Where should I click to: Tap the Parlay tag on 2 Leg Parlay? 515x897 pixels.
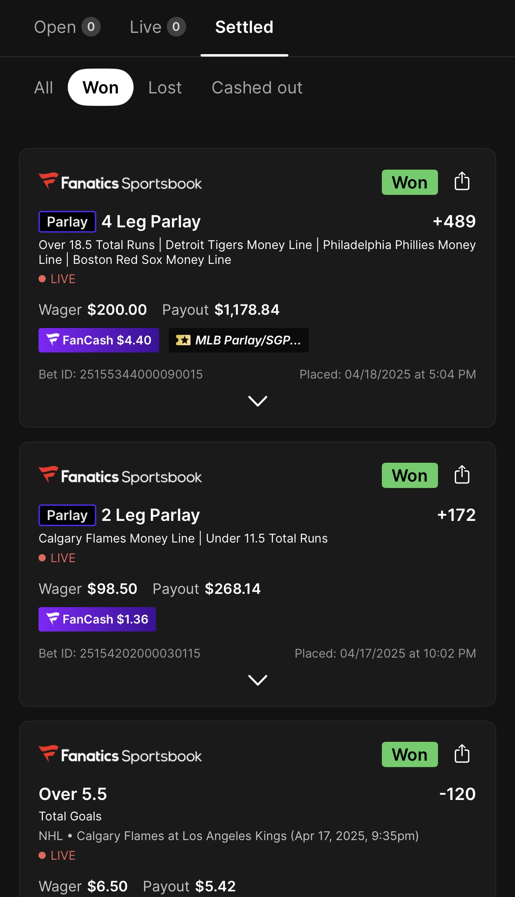67,515
